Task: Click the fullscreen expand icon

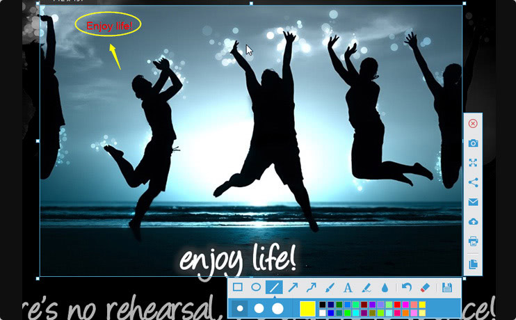Action: click(473, 163)
